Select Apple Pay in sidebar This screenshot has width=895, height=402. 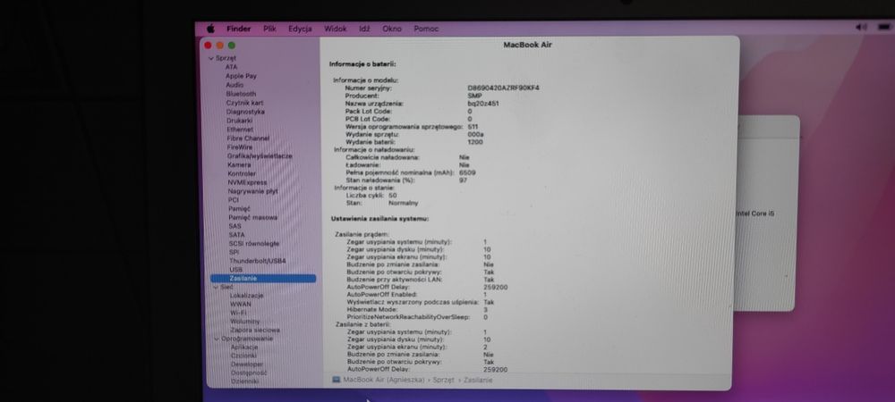pos(241,76)
